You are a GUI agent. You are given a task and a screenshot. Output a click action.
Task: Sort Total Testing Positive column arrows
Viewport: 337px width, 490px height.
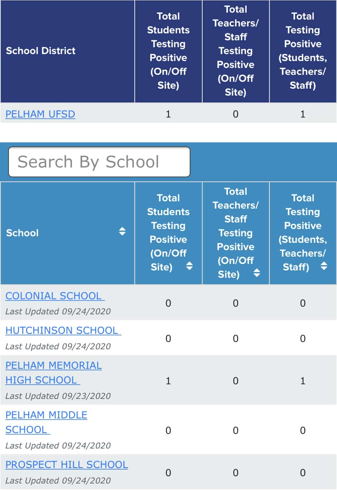324,266
